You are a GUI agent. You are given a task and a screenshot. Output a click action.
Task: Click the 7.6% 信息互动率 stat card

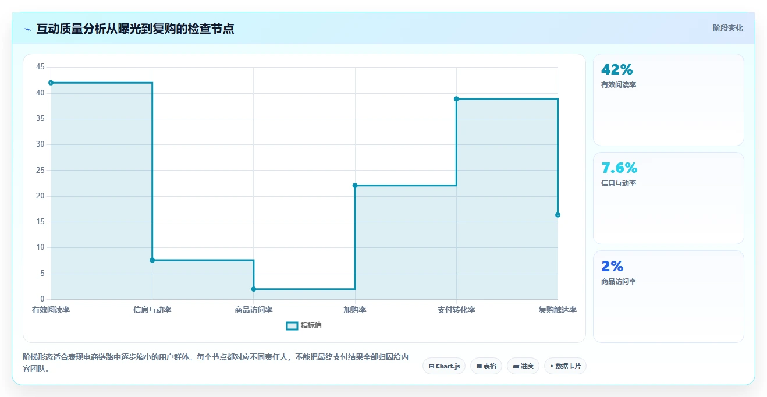pos(668,198)
